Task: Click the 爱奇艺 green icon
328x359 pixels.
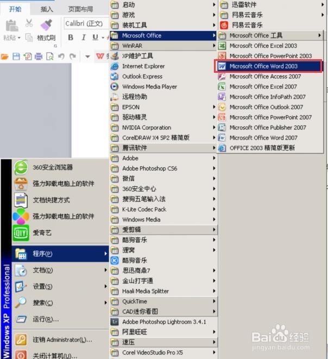Action: tap(21, 233)
